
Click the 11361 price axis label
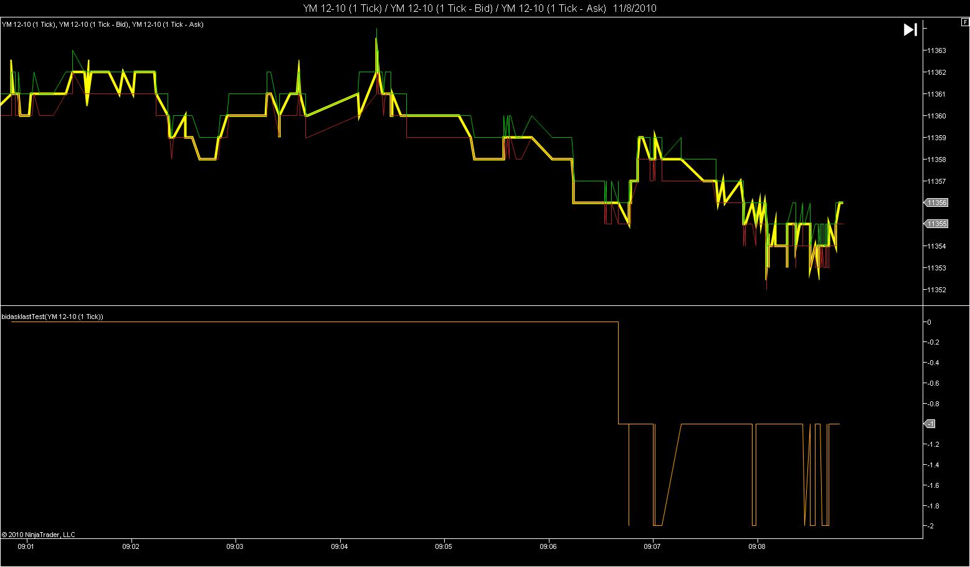click(937, 94)
